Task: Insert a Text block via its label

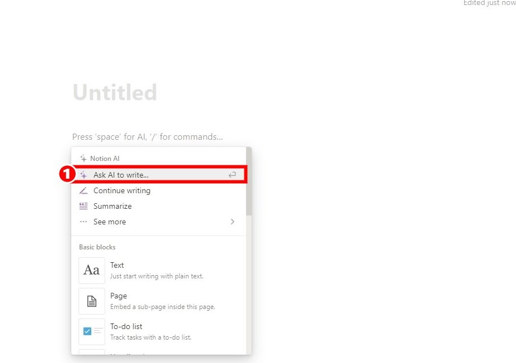Action: pyautogui.click(x=117, y=266)
